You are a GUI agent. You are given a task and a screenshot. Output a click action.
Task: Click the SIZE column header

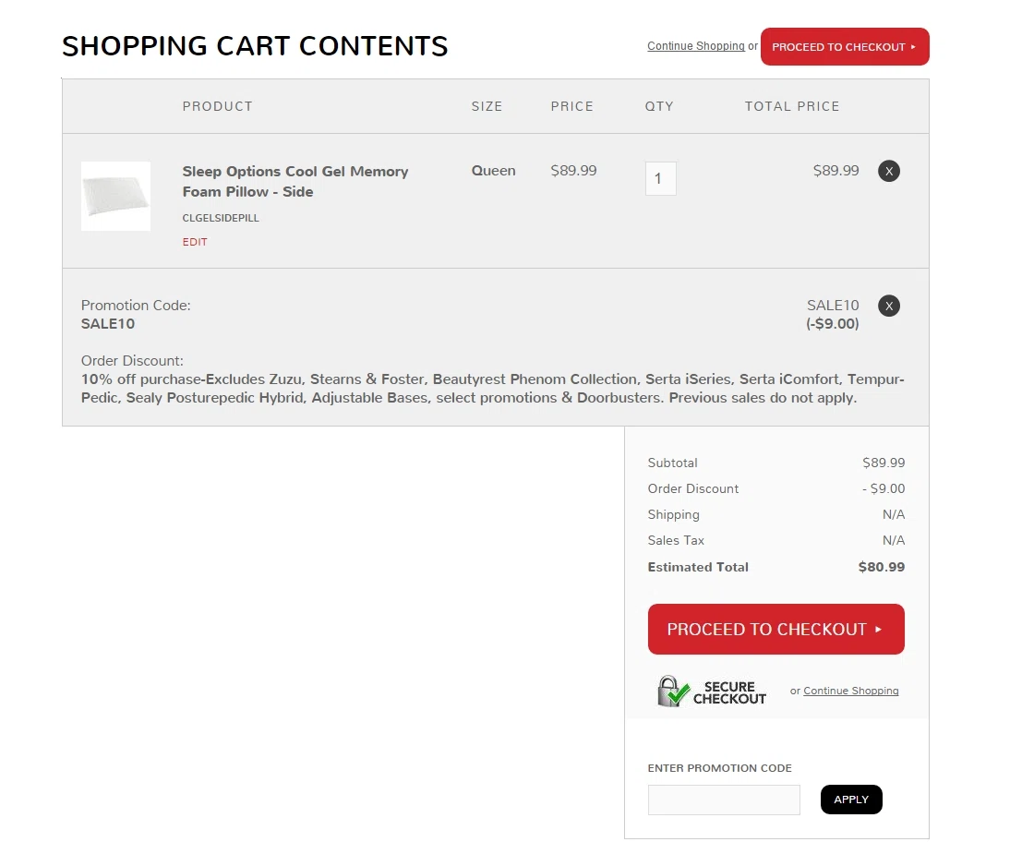[487, 106]
